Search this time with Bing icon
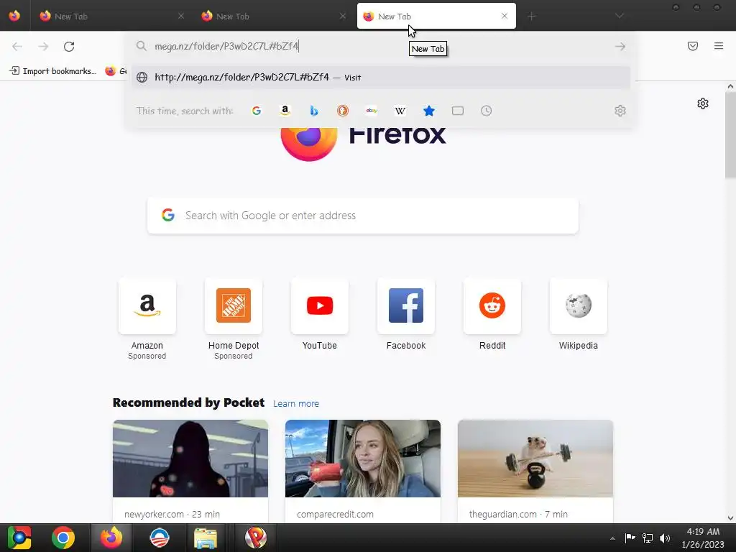Screen dimensions: 736x552 (x=314, y=111)
